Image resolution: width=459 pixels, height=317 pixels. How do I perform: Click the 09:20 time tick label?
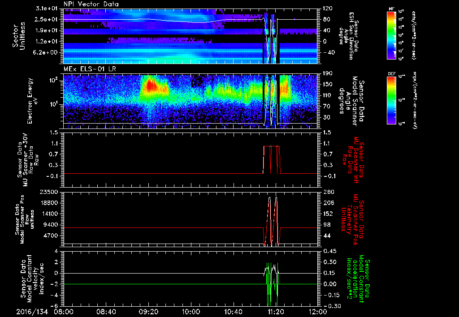click(x=149, y=312)
